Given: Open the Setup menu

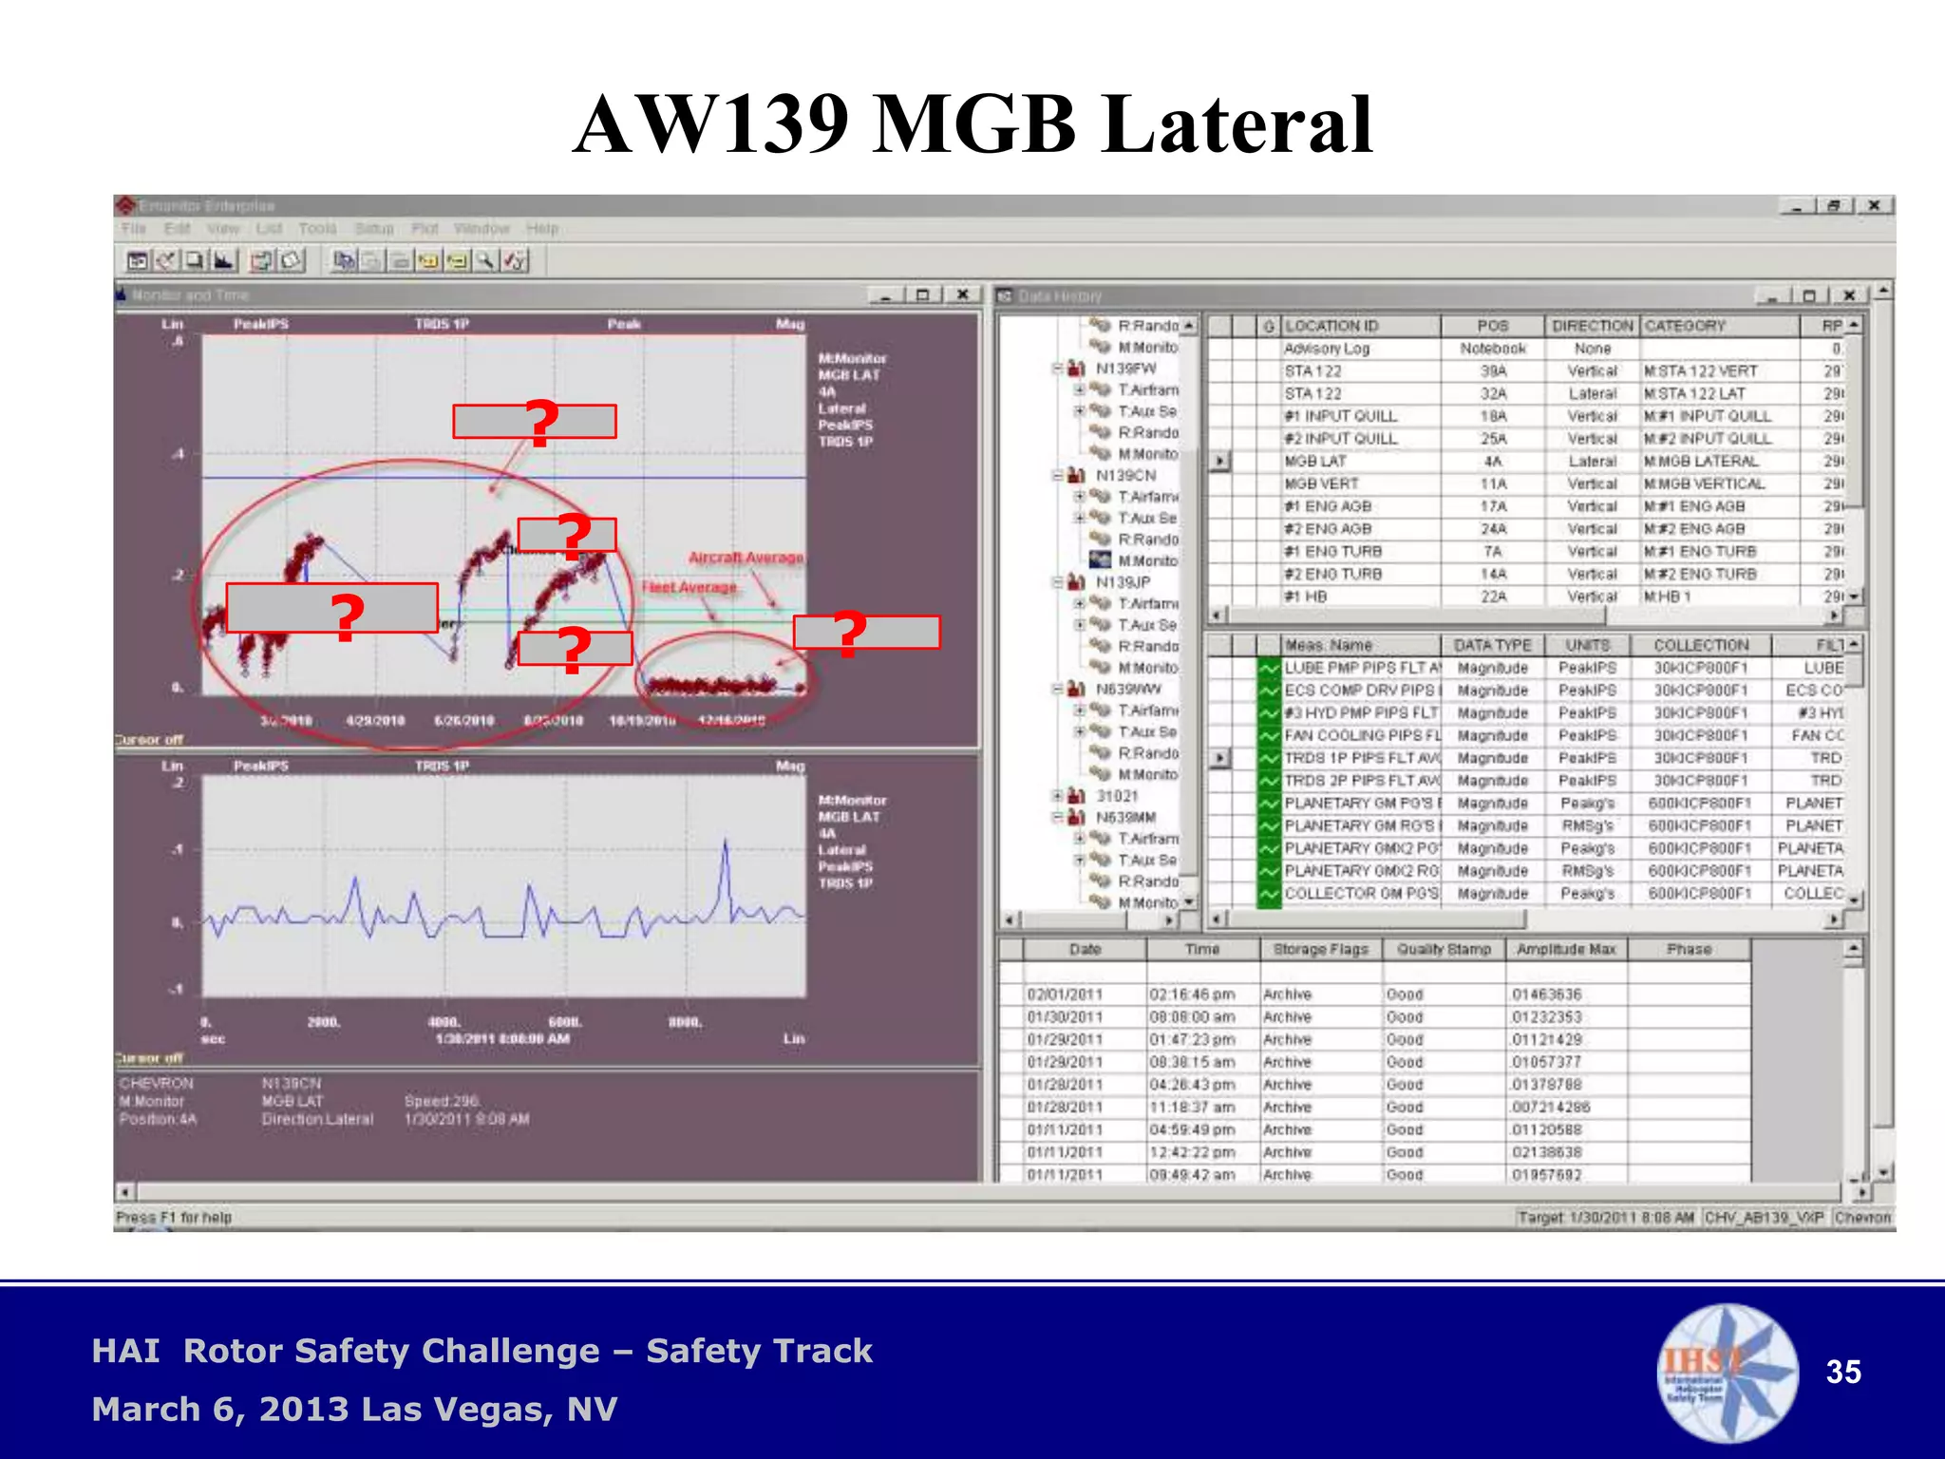Looking at the screenshot, I should [x=373, y=229].
